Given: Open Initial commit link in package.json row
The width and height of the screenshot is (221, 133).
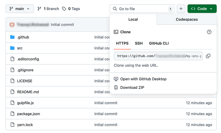Looking at the screenshot, I should (x=106, y=114).
